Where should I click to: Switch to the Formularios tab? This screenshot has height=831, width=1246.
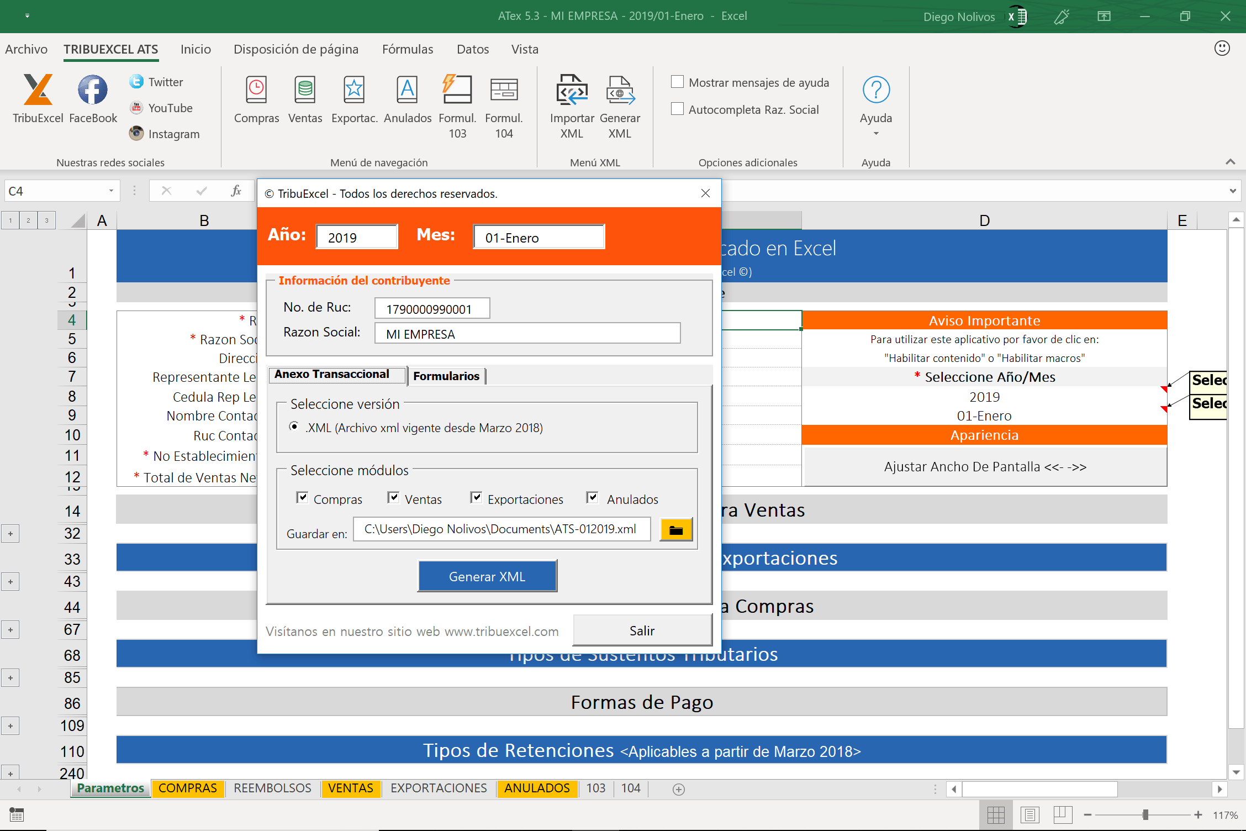pos(446,376)
